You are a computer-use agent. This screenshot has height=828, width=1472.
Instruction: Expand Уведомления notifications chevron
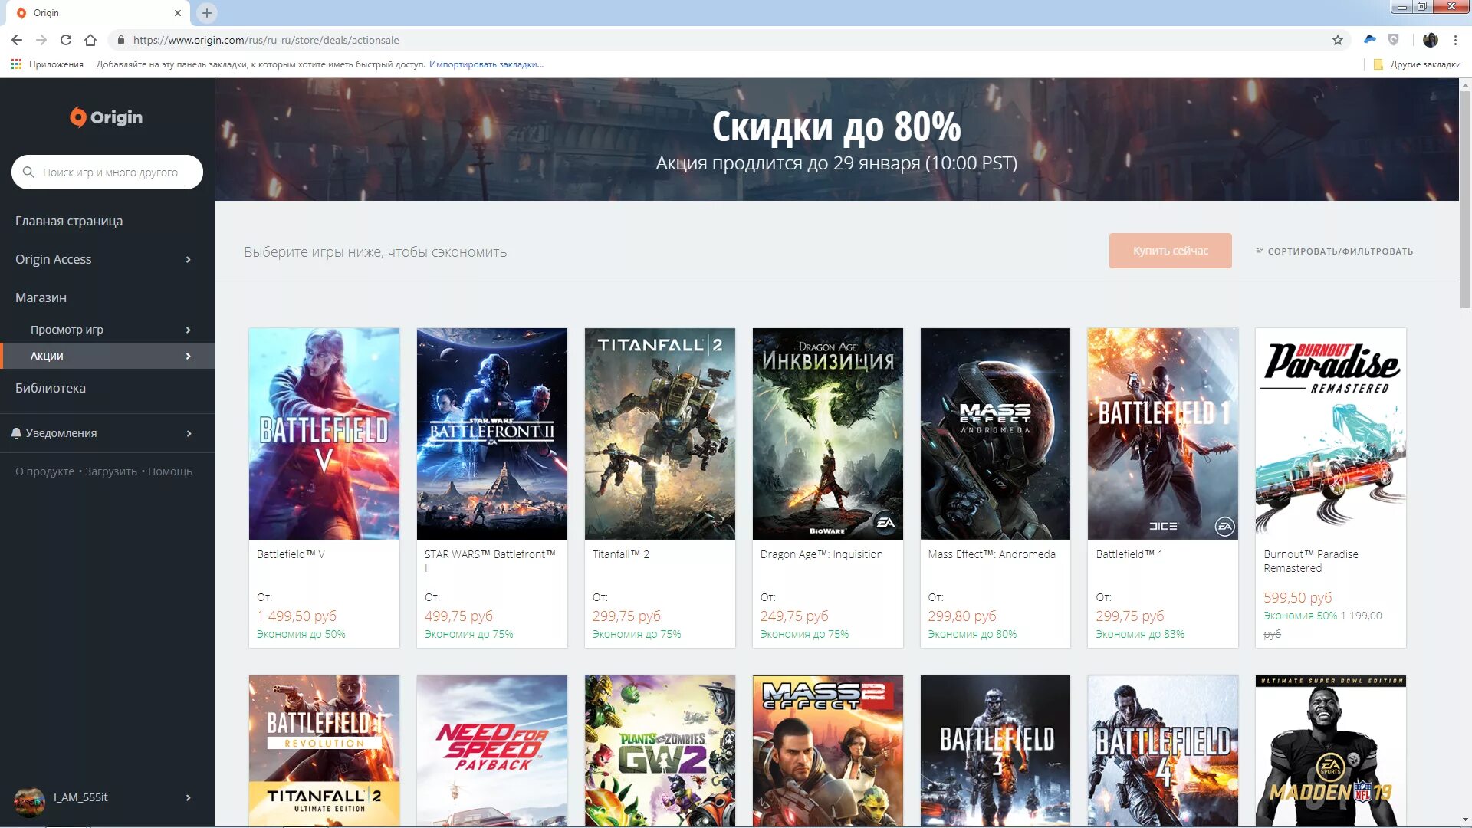point(188,434)
